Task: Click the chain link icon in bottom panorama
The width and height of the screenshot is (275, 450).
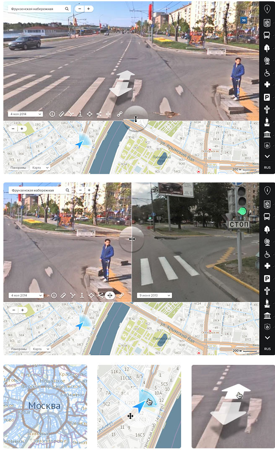Action: tap(120, 295)
